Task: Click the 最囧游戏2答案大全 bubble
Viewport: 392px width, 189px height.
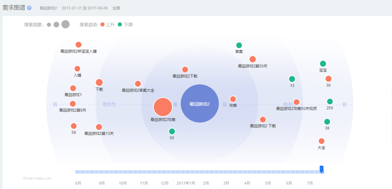Action: click(x=138, y=84)
